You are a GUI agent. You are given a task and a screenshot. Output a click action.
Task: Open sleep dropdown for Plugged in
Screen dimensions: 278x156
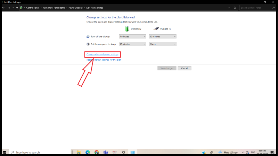(x=163, y=44)
